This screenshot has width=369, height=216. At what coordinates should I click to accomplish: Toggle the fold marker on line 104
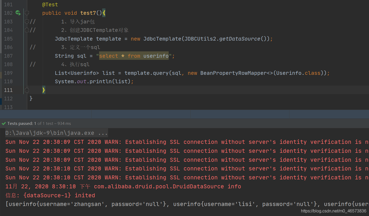point(27,30)
